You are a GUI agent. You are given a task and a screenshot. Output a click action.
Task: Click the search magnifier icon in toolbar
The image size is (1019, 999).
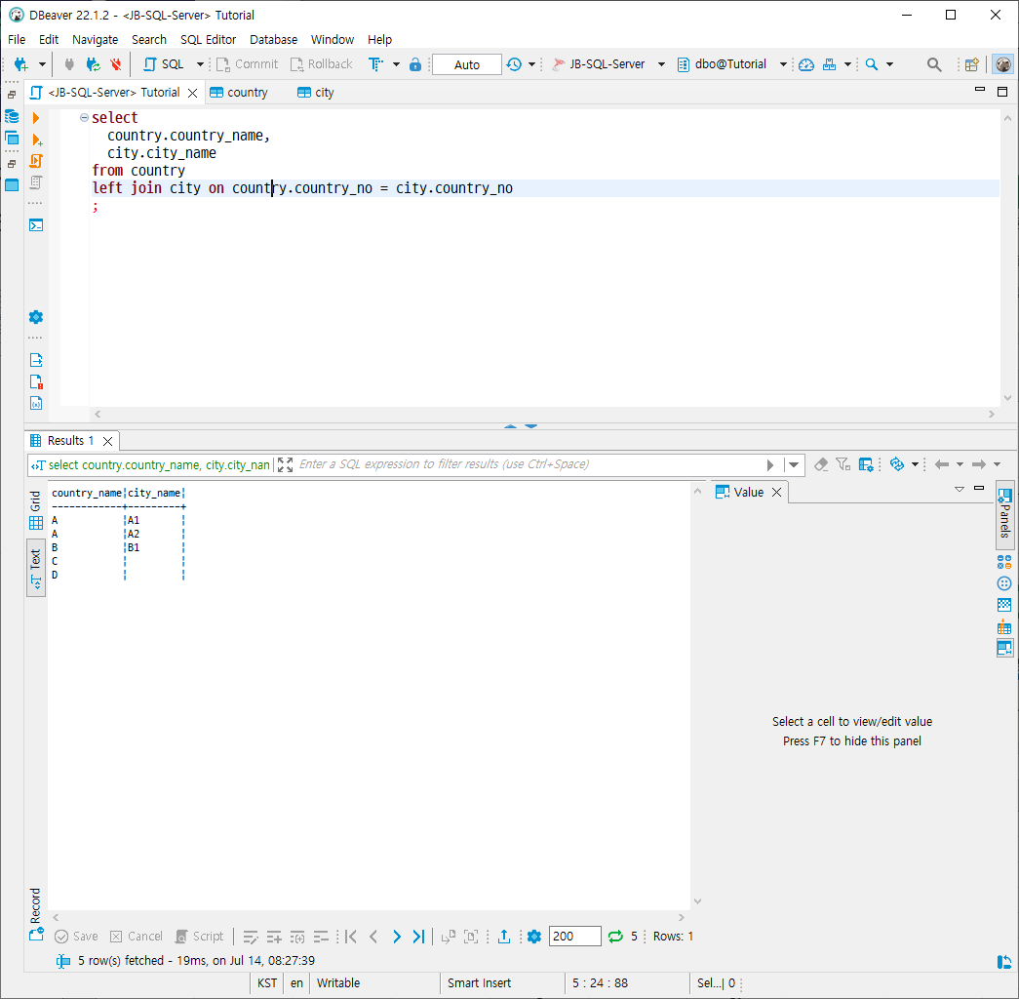[x=934, y=64]
